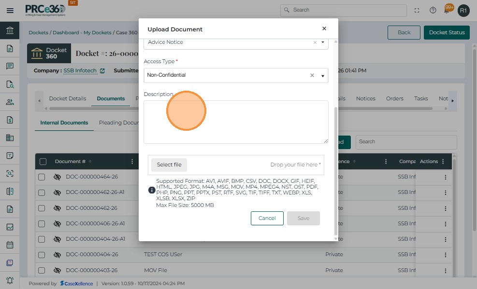The height and width of the screenshot is (289, 477).
Task: Toggle fullscreen mode icon
Action: pyautogui.click(x=417, y=10)
